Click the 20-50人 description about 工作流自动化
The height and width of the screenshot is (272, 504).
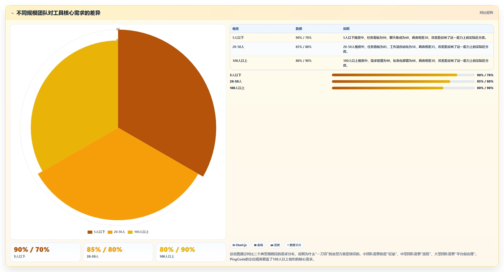(x=416, y=49)
